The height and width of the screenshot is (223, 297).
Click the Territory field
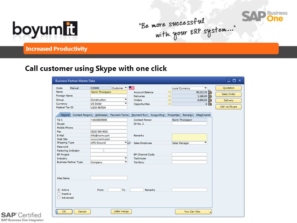[189, 162]
